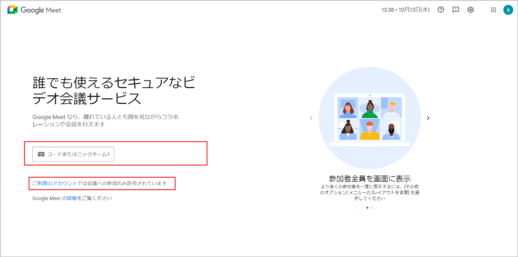Open the 詳細 link
Image resolution: width=518 pixels, height=257 pixels.
tap(72, 198)
